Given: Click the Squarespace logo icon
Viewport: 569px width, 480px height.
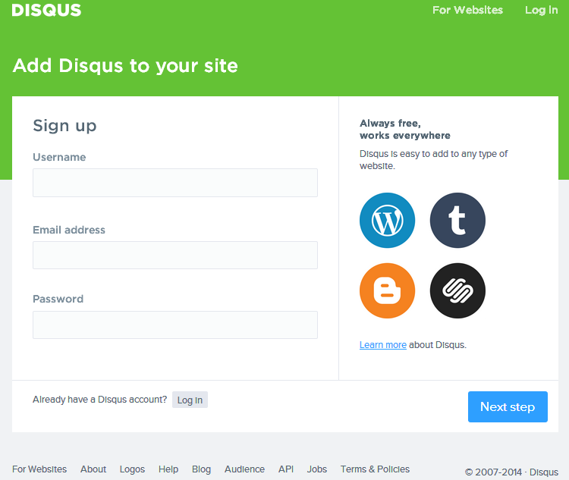Looking at the screenshot, I should tap(457, 290).
